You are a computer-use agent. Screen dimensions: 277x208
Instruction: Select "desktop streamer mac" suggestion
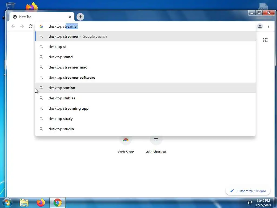coord(145,67)
